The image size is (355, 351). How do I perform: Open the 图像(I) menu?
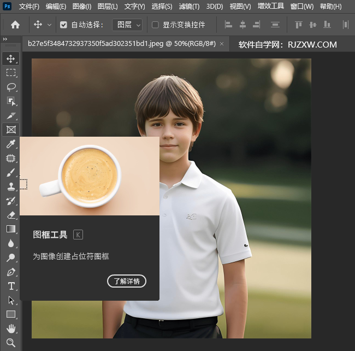pyautogui.click(x=82, y=7)
